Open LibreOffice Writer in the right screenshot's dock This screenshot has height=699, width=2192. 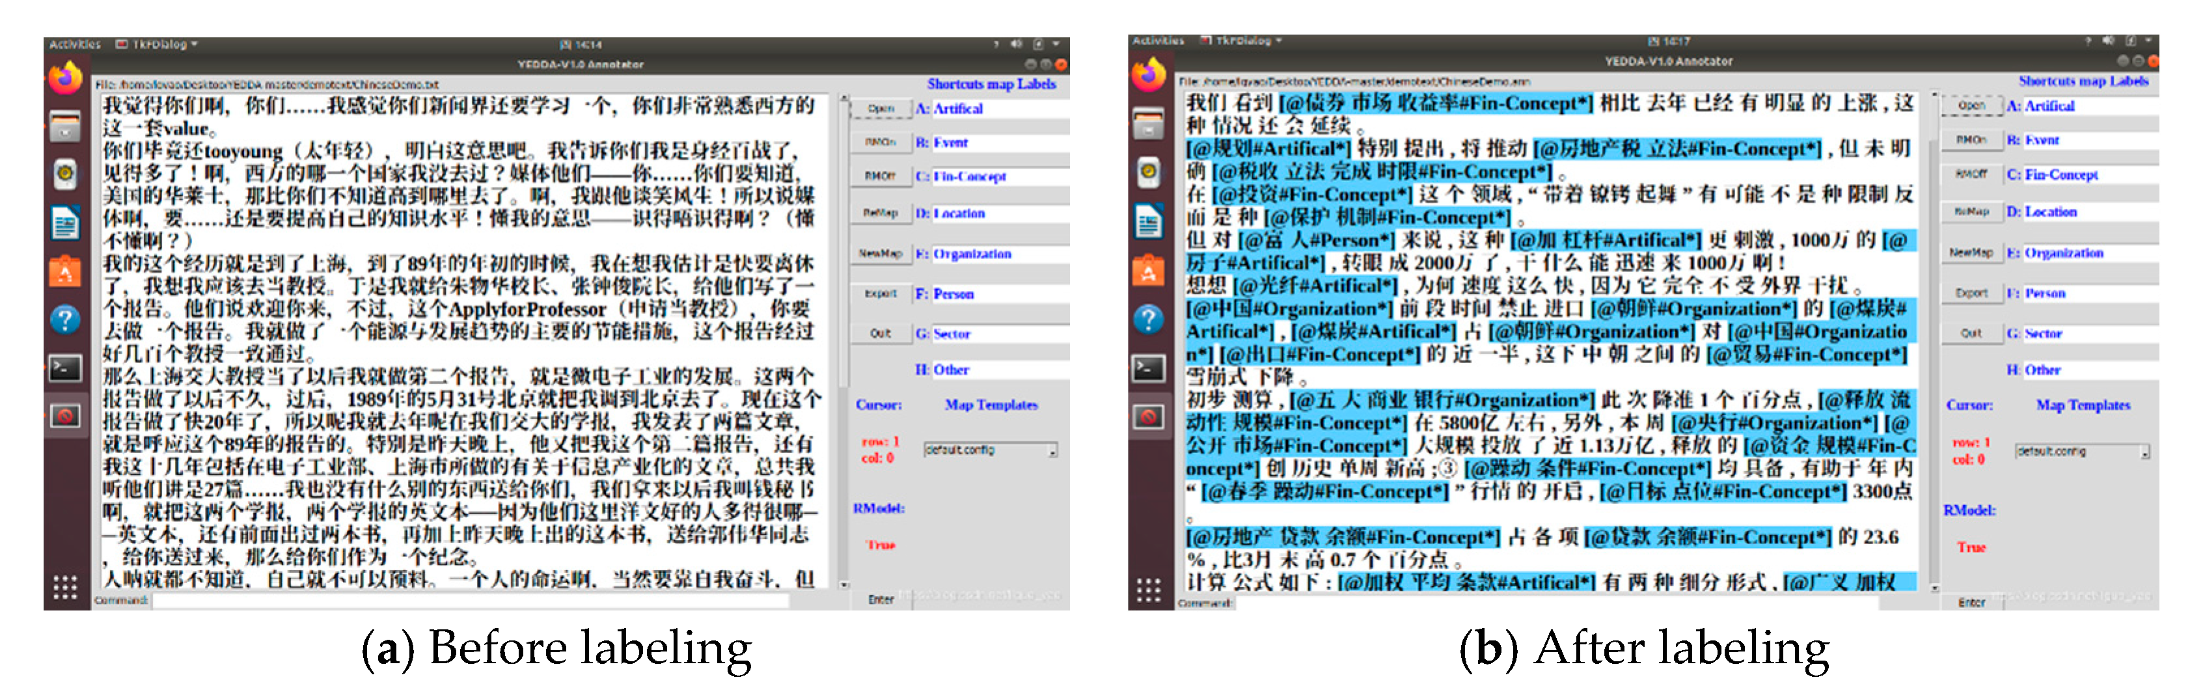coord(1148,223)
